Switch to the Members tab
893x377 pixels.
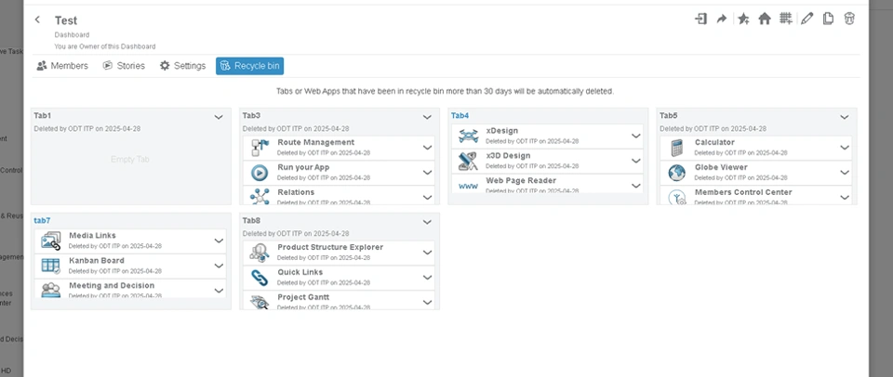[62, 66]
